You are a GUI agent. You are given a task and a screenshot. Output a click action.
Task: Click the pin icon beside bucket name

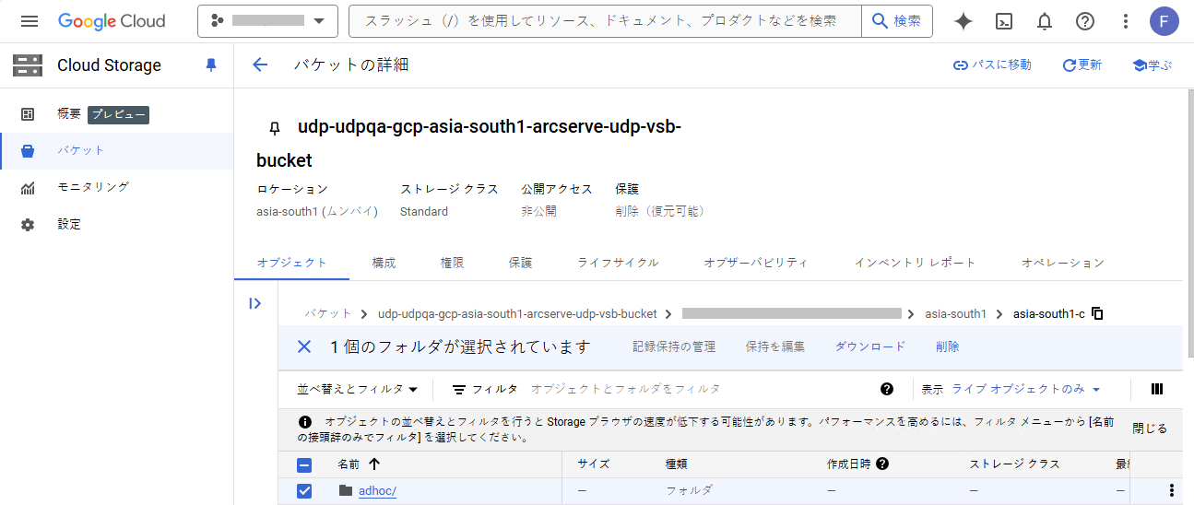tap(274, 128)
